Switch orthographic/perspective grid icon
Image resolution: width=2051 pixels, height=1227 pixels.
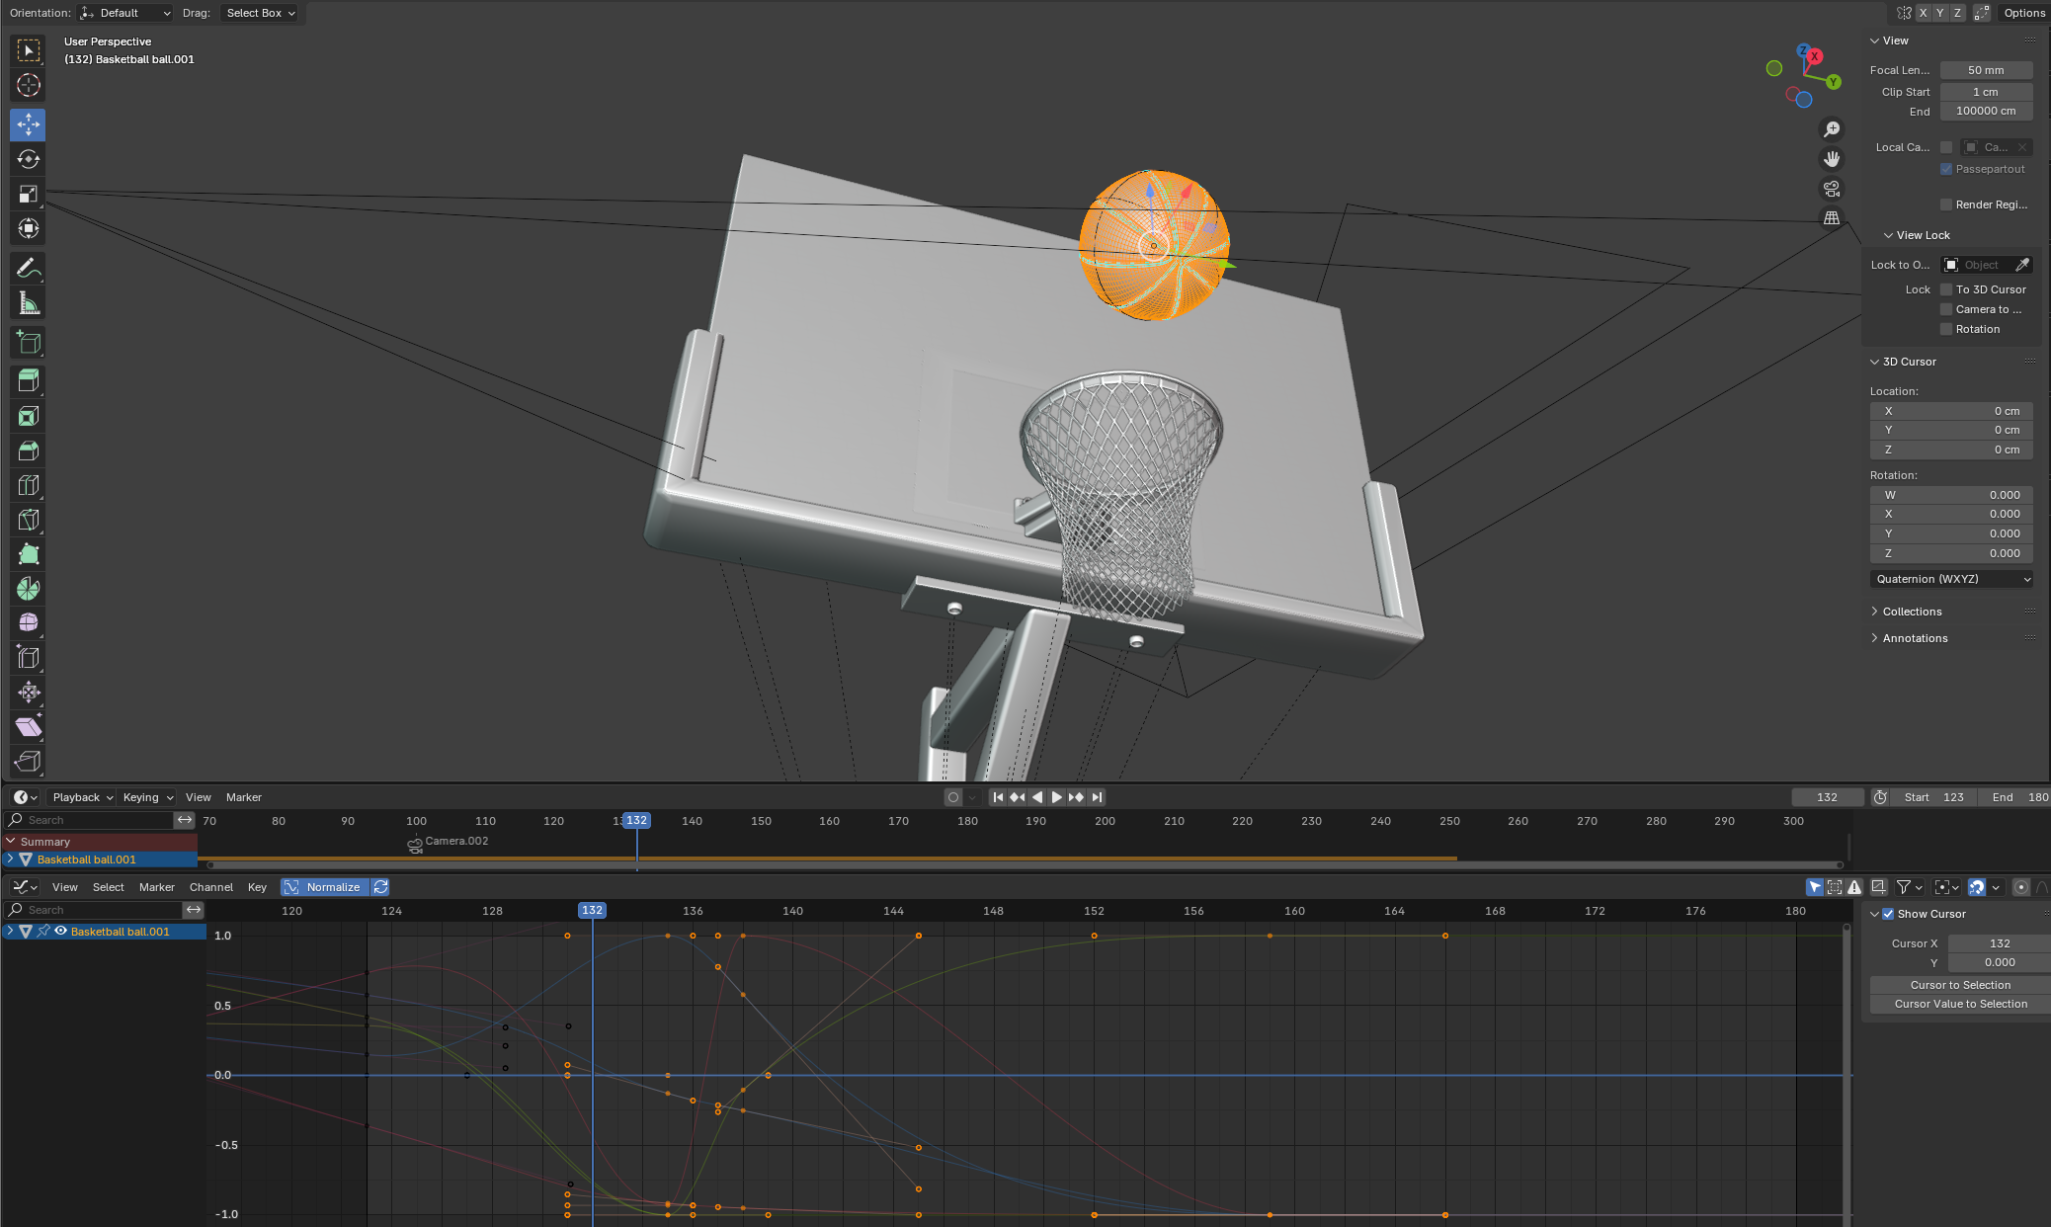click(x=1832, y=218)
